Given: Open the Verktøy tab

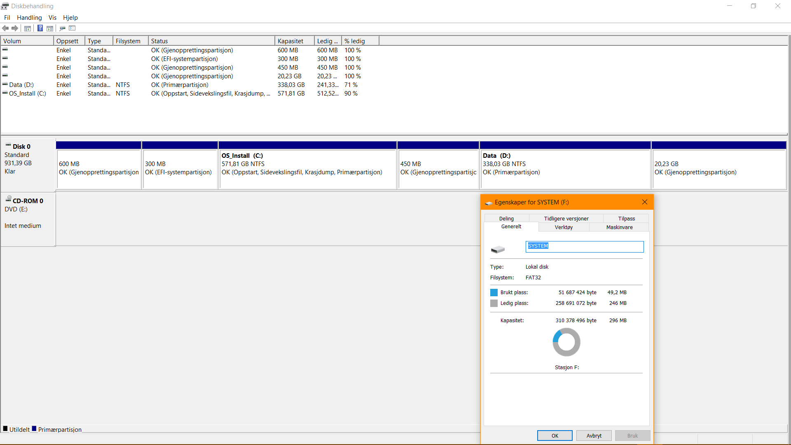Looking at the screenshot, I should click(x=564, y=227).
